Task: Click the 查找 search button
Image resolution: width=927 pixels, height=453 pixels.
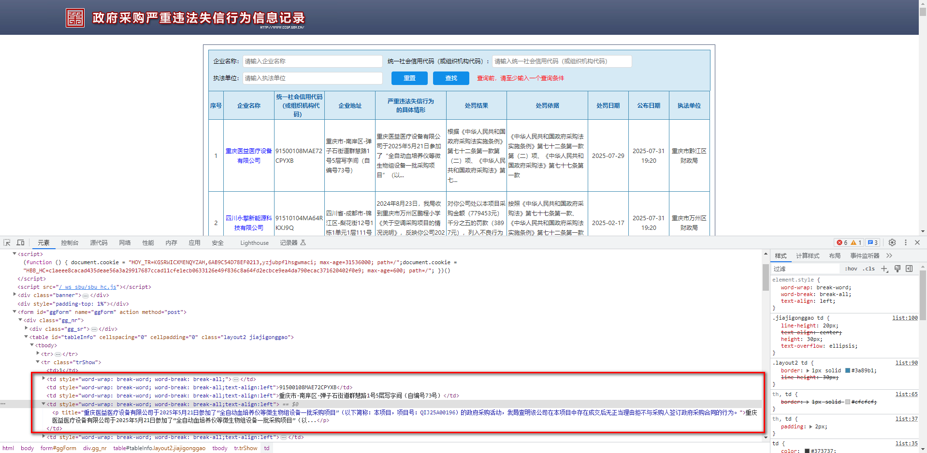Action: [x=451, y=78]
